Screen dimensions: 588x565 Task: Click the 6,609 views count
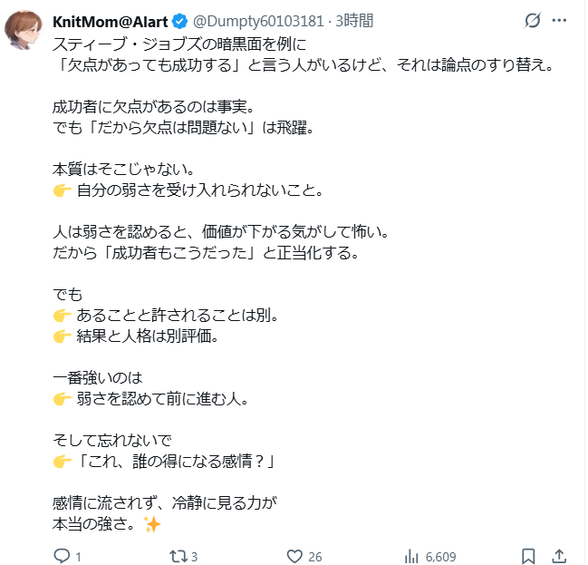(440, 557)
